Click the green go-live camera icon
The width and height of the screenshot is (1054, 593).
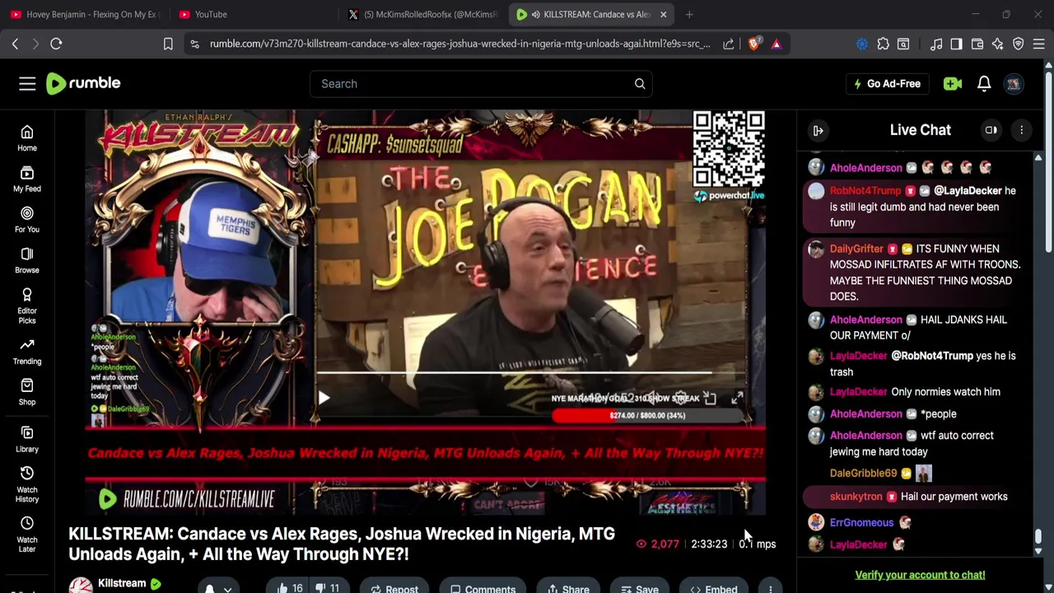tap(953, 83)
